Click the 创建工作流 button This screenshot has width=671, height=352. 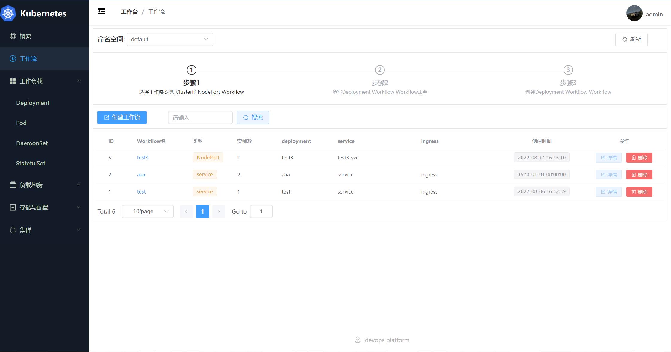click(122, 117)
